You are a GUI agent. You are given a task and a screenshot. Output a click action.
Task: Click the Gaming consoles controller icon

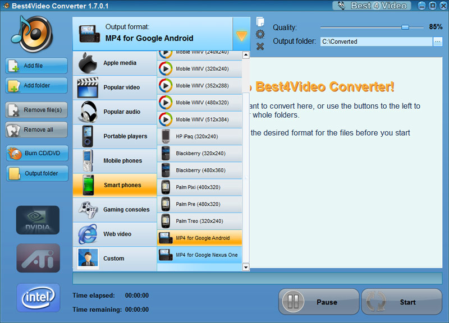pos(88,210)
